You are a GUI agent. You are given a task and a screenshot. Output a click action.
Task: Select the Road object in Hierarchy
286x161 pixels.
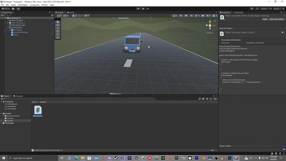(x=16, y=35)
